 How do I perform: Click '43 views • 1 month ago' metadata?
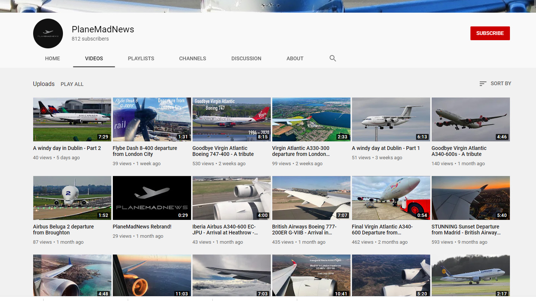218,242
